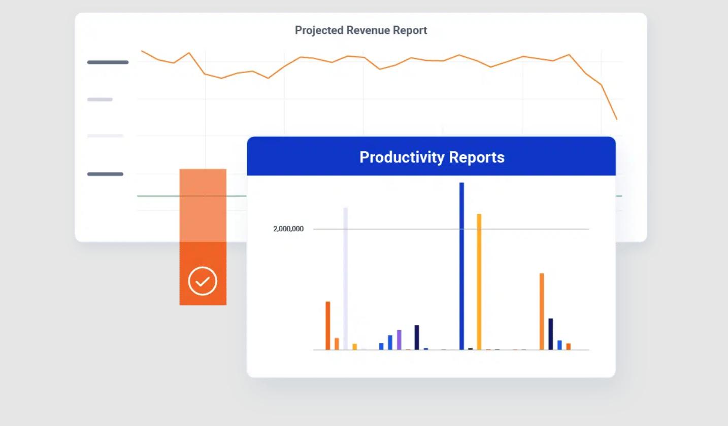This screenshot has width=728, height=426.
Task: Click the 2,000,000 axis label
Action: pos(288,229)
